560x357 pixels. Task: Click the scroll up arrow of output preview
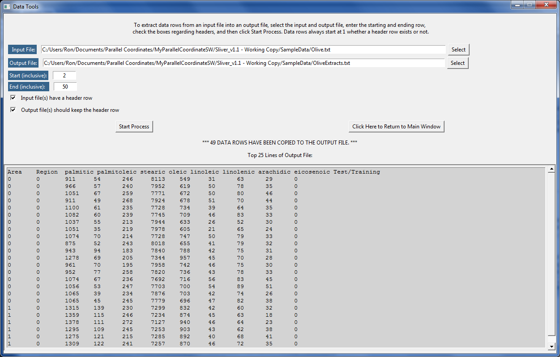coord(551,169)
